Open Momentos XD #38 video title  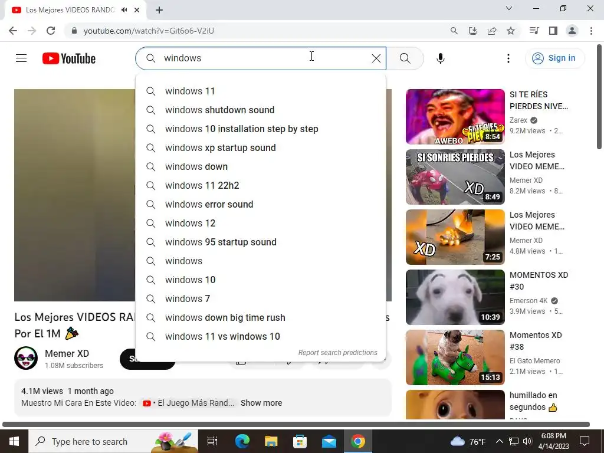click(536, 341)
